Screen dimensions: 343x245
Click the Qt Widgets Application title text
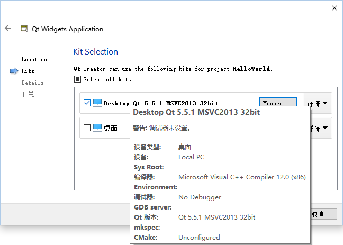[67, 29]
